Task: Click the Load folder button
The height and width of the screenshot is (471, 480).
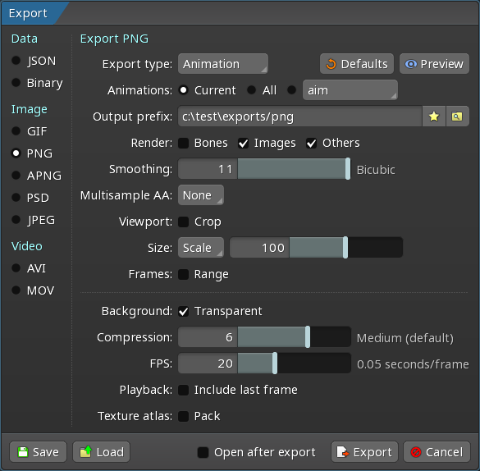Action: point(101,452)
